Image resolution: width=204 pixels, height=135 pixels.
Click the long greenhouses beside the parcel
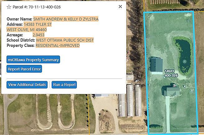[x=130, y=101]
